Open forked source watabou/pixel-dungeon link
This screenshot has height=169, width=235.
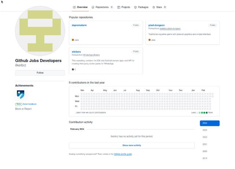click(x=170, y=29)
